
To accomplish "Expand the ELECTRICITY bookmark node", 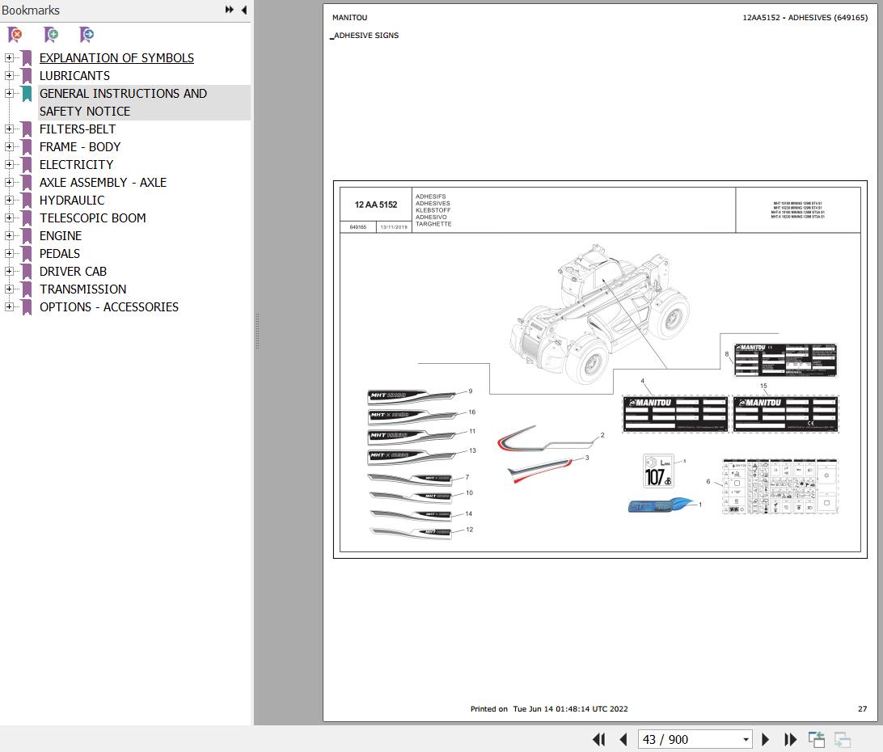I will pyautogui.click(x=8, y=164).
